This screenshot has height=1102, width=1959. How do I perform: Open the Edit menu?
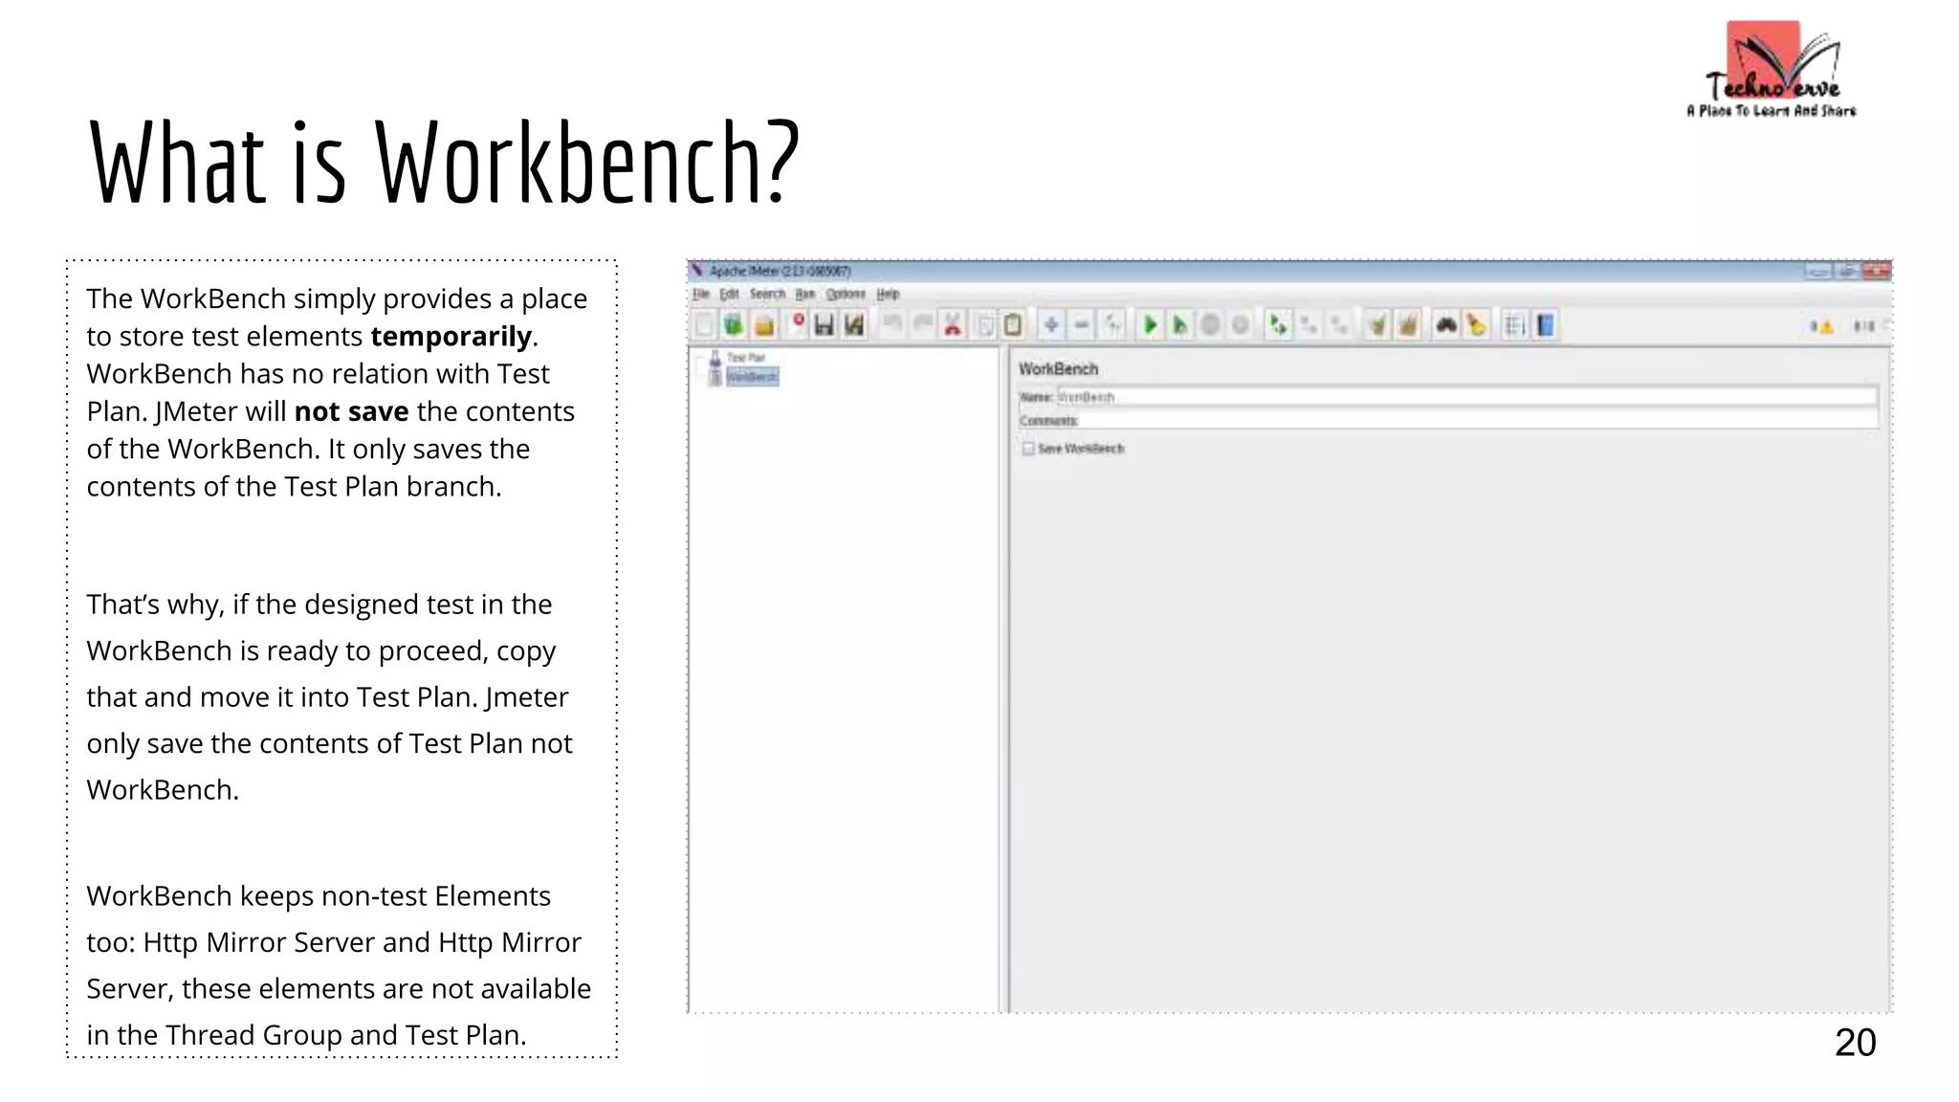point(729,294)
